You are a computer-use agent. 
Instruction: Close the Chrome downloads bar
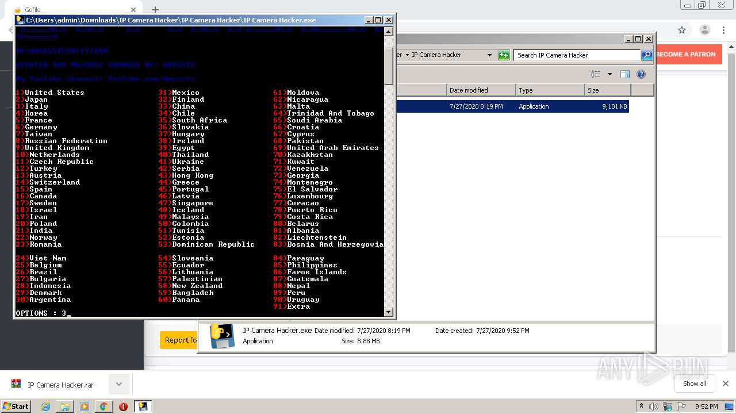(726, 384)
